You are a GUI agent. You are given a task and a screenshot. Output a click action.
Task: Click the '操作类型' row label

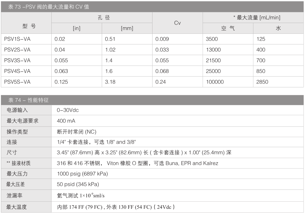[x=17, y=132]
